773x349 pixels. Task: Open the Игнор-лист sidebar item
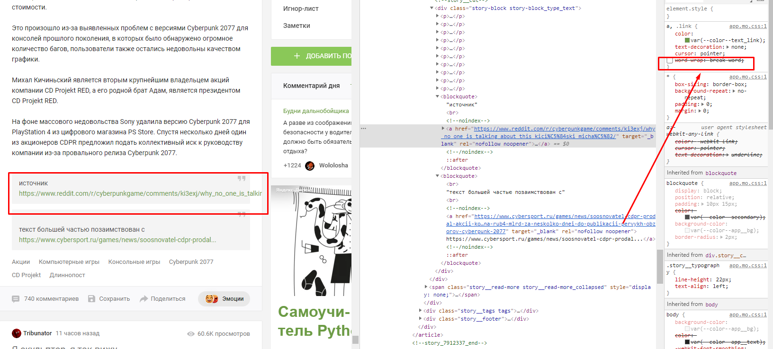301,9
